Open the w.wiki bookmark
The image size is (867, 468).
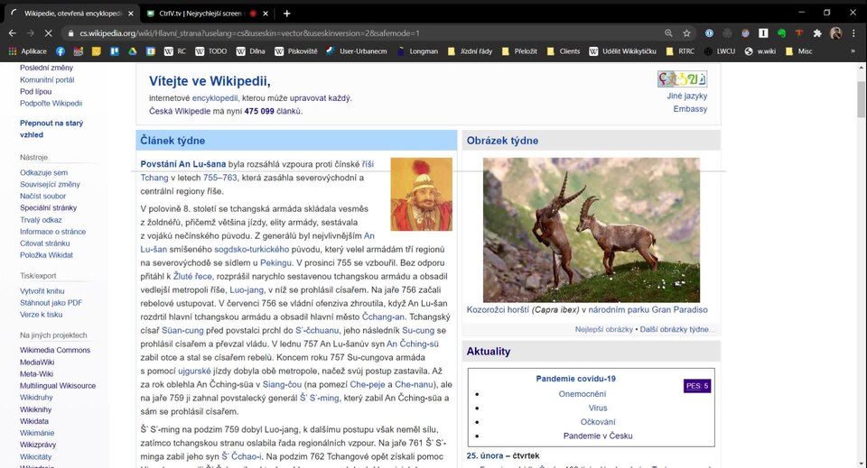point(760,51)
